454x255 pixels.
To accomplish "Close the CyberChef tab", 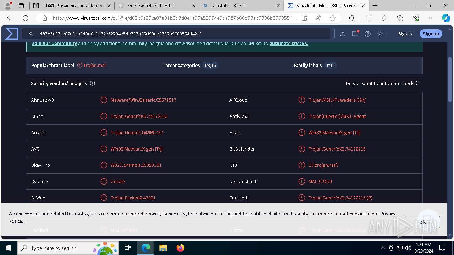I will tap(193, 6).
